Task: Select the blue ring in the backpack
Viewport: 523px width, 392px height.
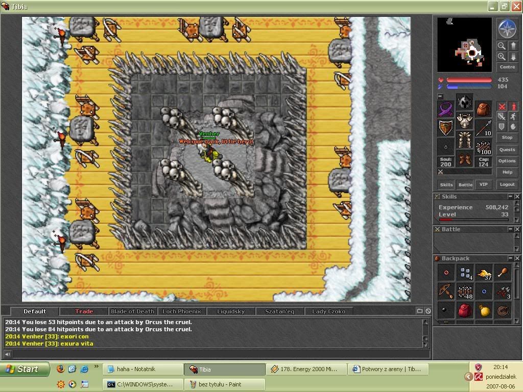Action: tap(484, 291)
